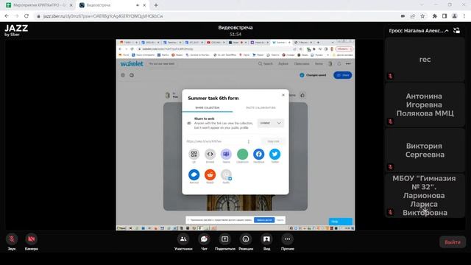The image size is (471, 265).
Task: Click the 51:54 meeting timer
Action: (x=235, y=35)
